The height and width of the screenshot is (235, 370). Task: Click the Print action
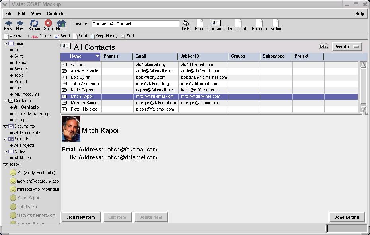tap(80, 36)
